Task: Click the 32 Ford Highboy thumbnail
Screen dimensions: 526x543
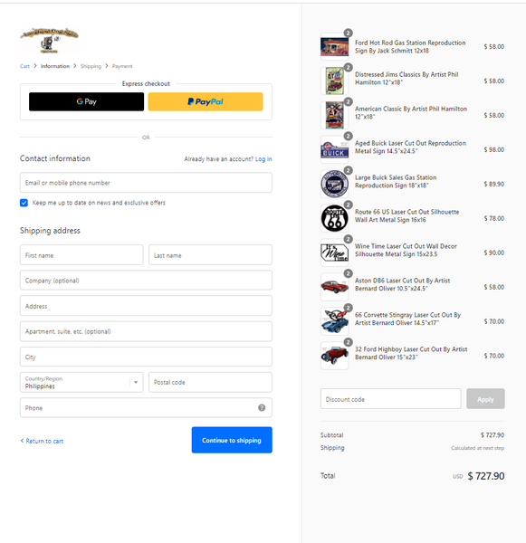Action: click(x=334, y=356)
